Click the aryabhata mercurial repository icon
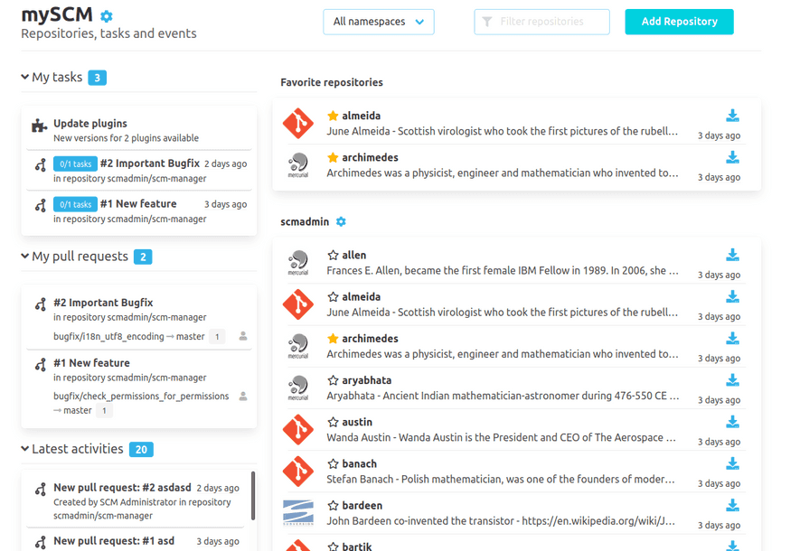Image resolution: width=800 pixels, height=551 pixels. click(x=298, y=388)
